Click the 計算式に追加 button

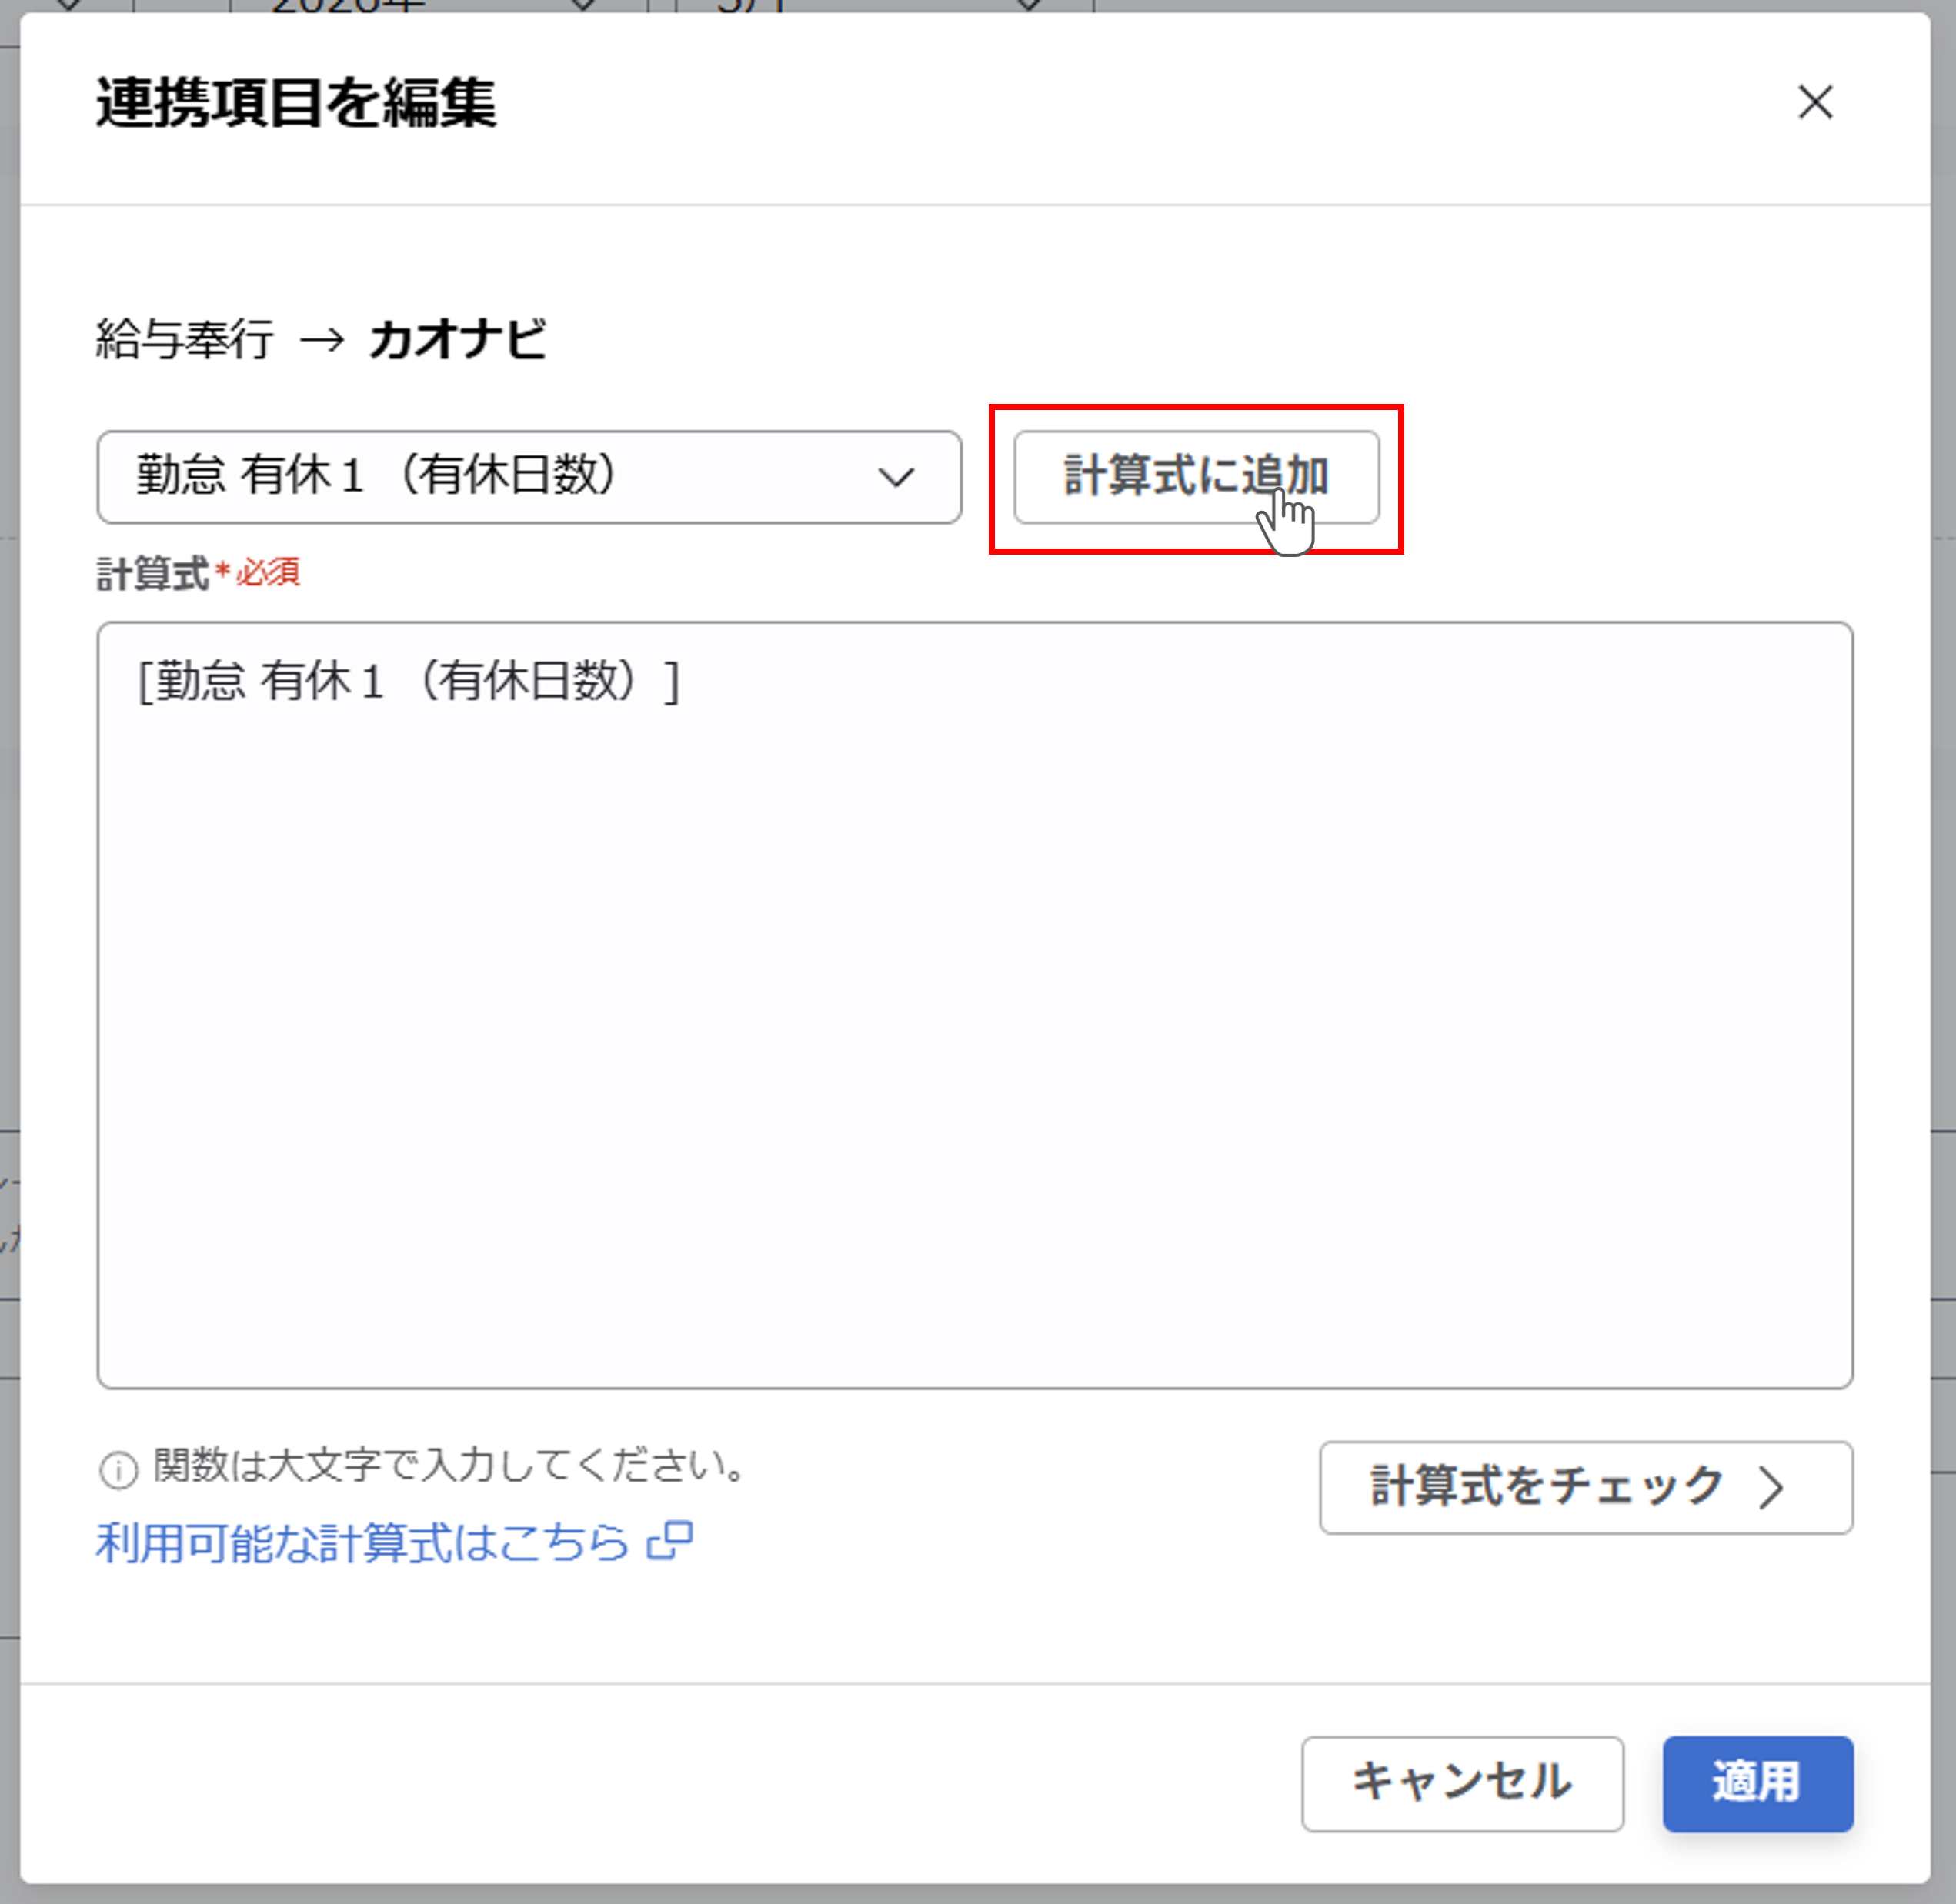(1196, 477)
